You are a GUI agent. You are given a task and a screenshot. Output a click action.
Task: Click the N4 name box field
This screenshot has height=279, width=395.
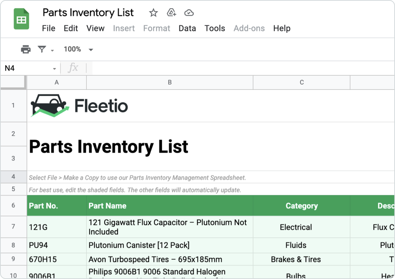click(x=28, y=68)
